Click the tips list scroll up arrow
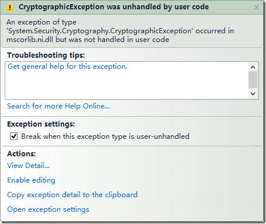The image size is (266, 224). pyautogui.click(x=253, y=67)
